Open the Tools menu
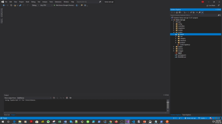This screenshot has width=222, height=124. pos(51,2)
